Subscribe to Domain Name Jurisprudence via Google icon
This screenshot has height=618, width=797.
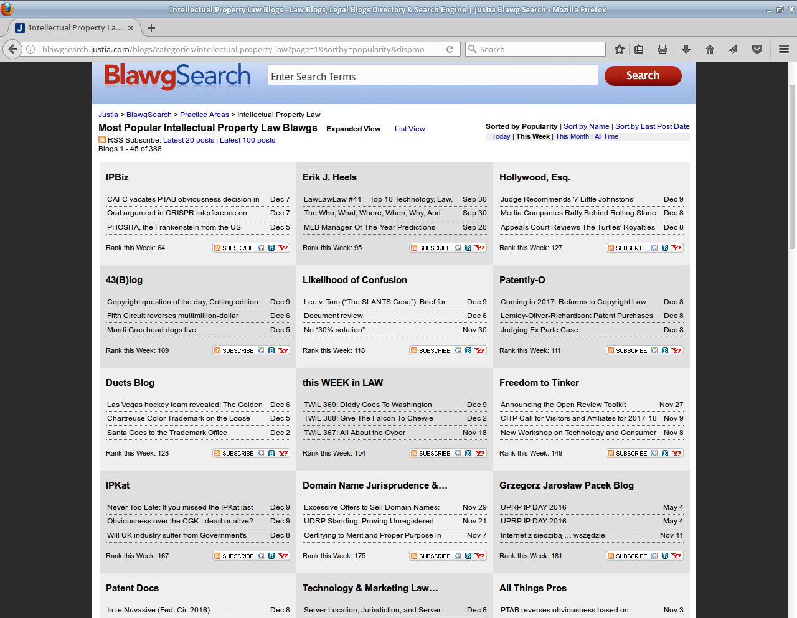458,556
